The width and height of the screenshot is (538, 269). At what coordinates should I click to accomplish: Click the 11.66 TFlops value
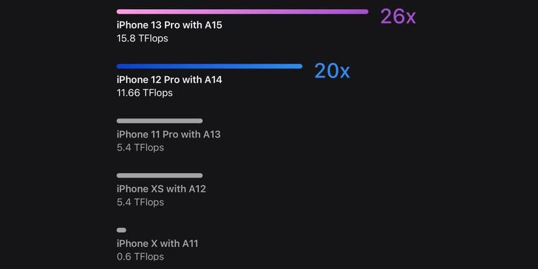tap(145, 93)
